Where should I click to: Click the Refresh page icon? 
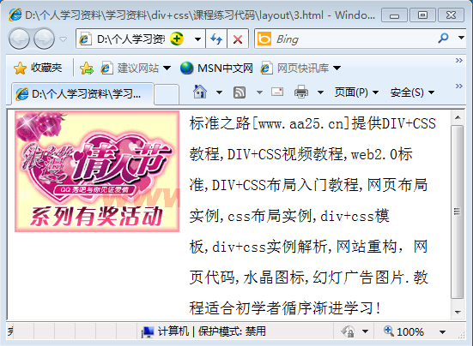pyautogui.click(x=216, y=39)
